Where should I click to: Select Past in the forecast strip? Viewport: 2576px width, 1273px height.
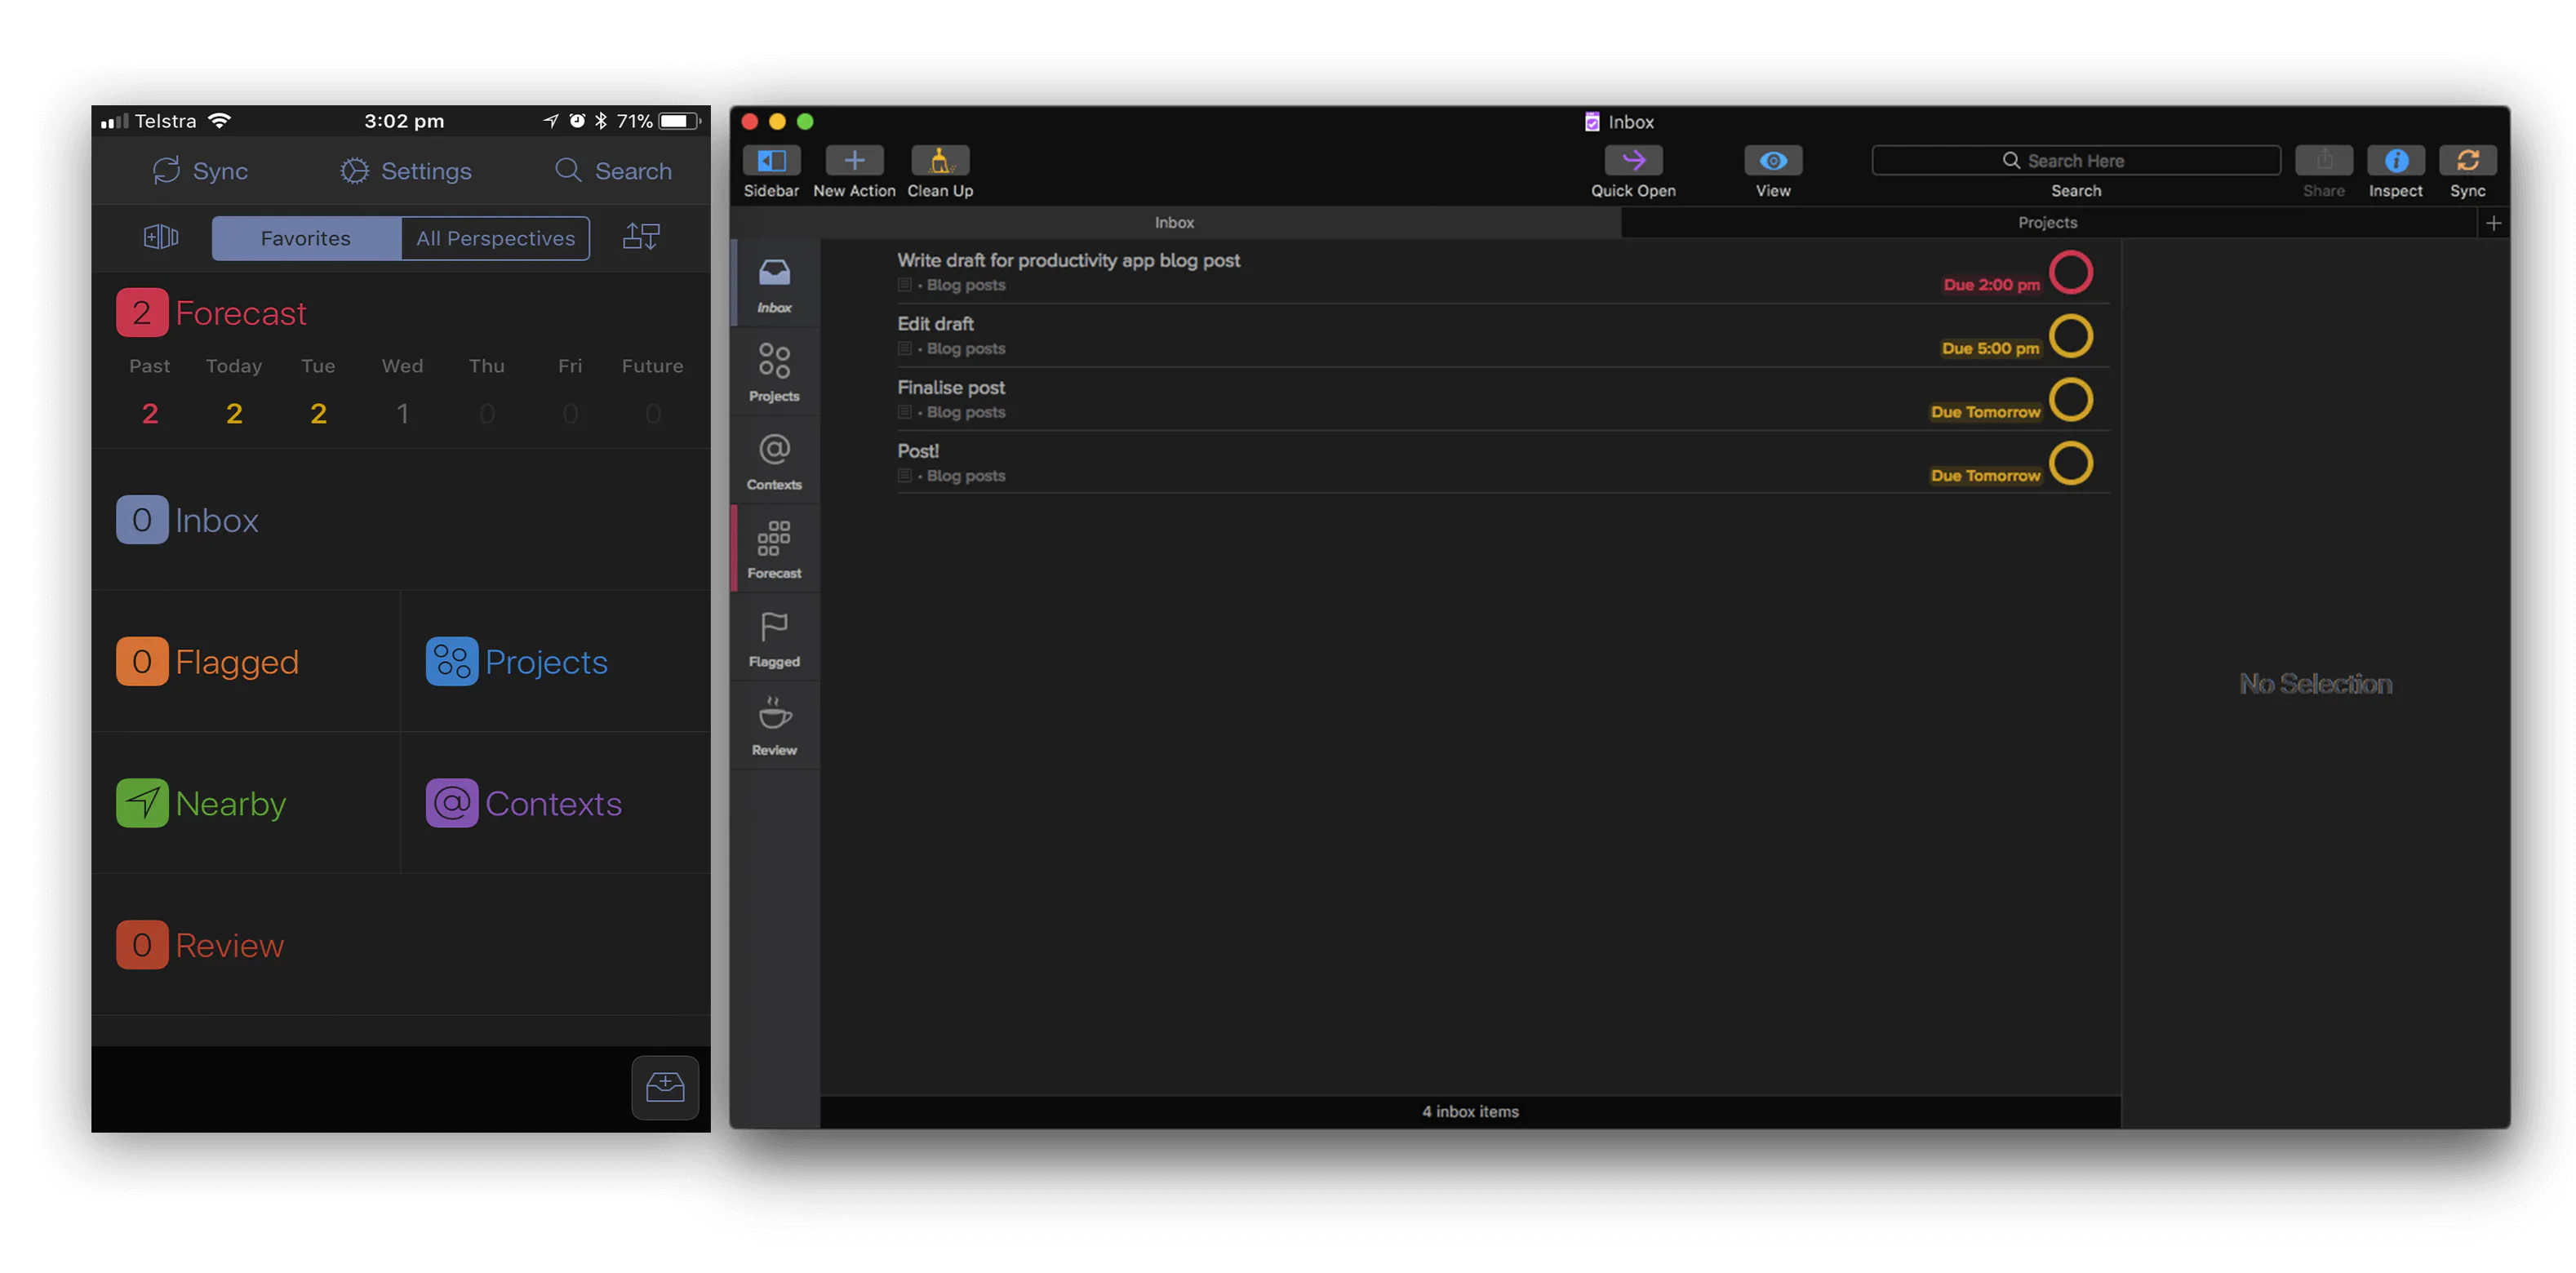click(x=150, y=391)
